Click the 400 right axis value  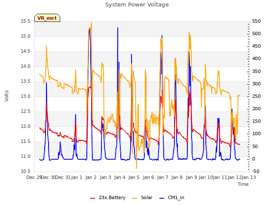click(x=257, y=59)
